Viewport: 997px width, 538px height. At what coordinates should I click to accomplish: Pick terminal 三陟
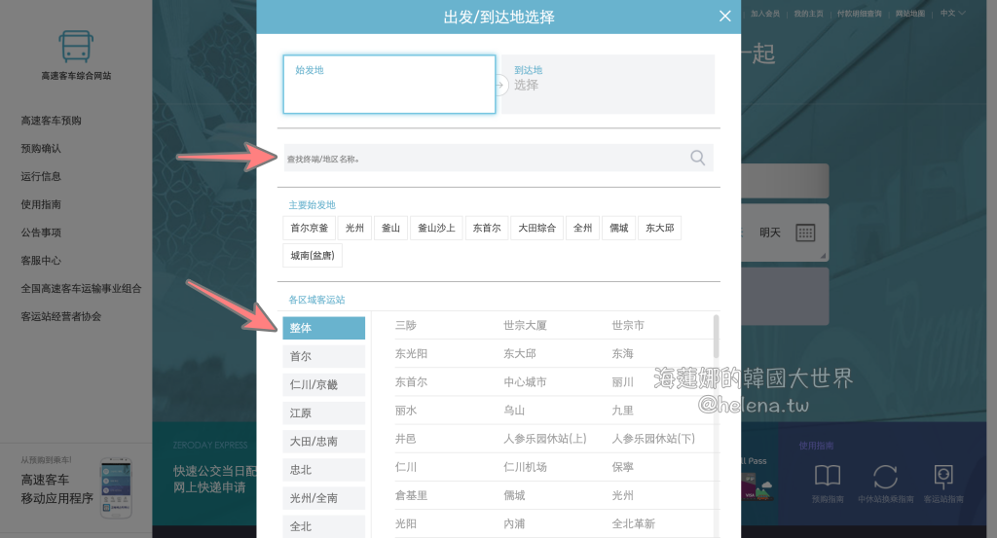(406, 325)
